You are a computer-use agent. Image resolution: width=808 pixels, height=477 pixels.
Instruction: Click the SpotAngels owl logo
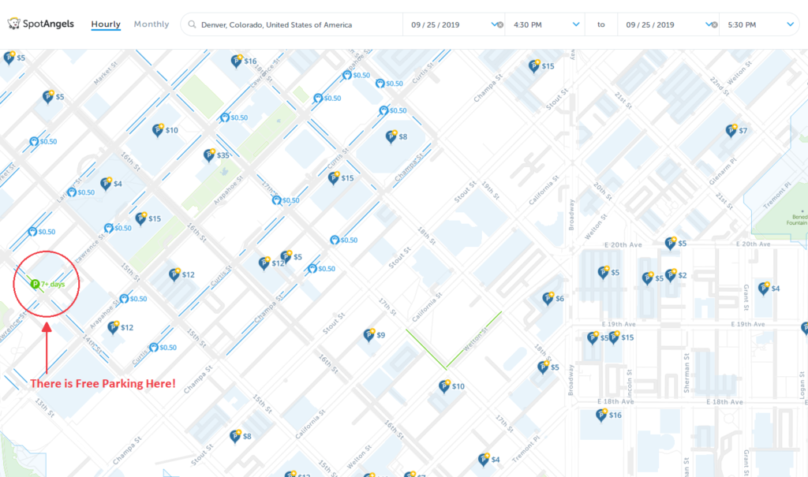(x=14, y=24)
